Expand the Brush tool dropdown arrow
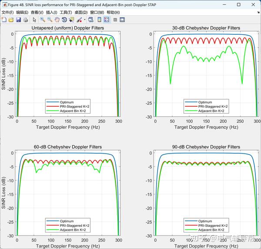The width and height of the screenshot is (261, 249). click(84, 20)
